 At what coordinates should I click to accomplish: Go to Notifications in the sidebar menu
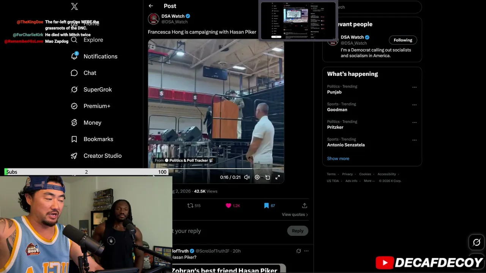[x=101, y=56]
